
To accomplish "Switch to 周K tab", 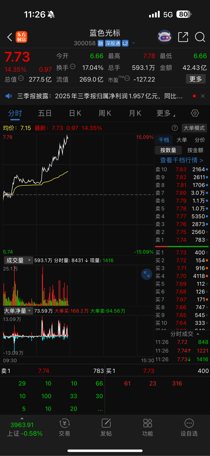I will (105, 113).
